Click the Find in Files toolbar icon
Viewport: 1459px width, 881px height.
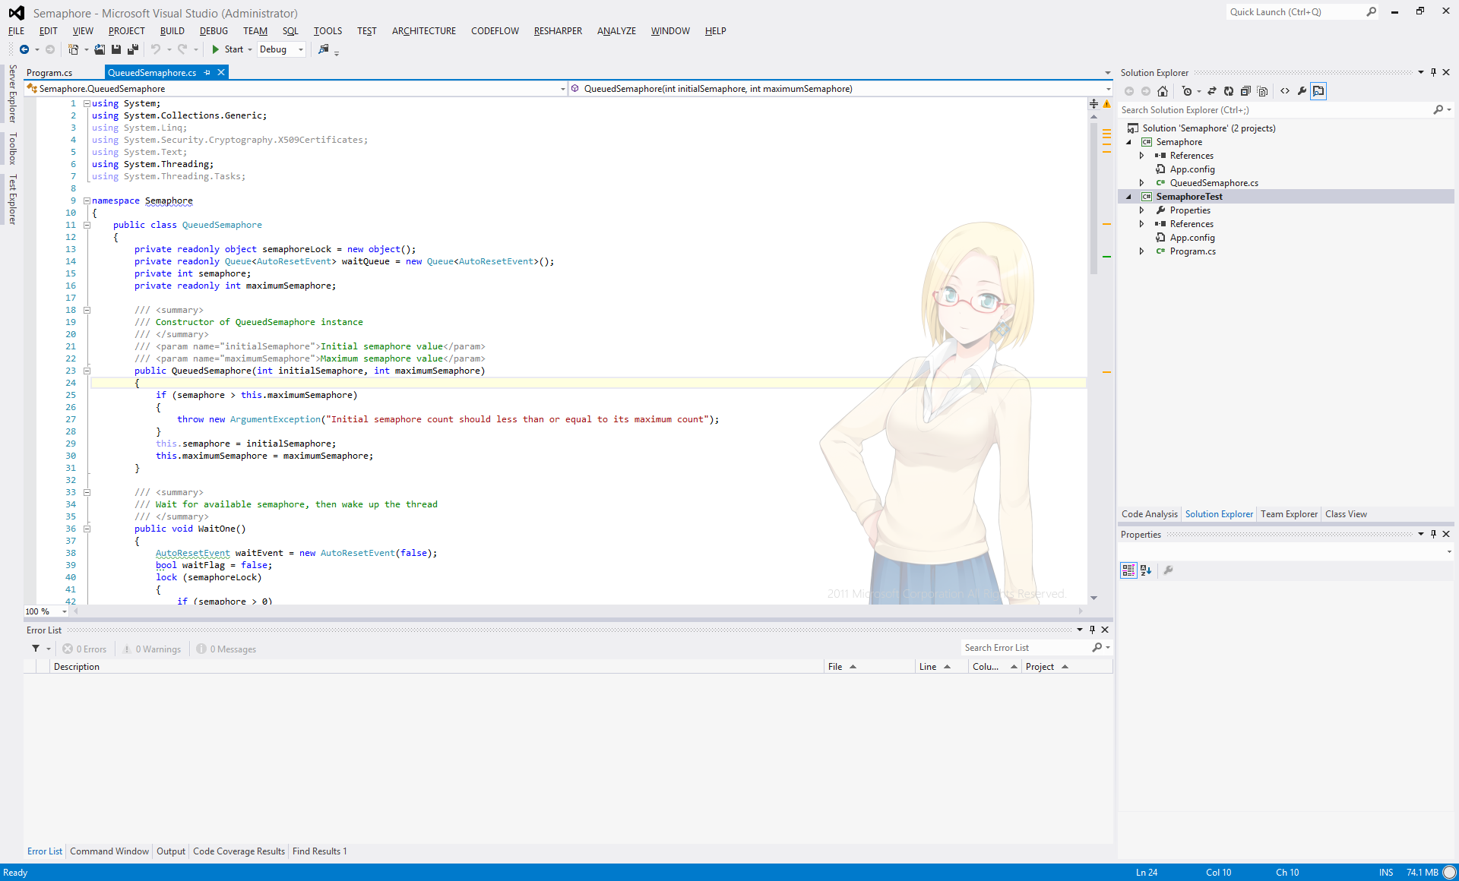click(324, 49)
